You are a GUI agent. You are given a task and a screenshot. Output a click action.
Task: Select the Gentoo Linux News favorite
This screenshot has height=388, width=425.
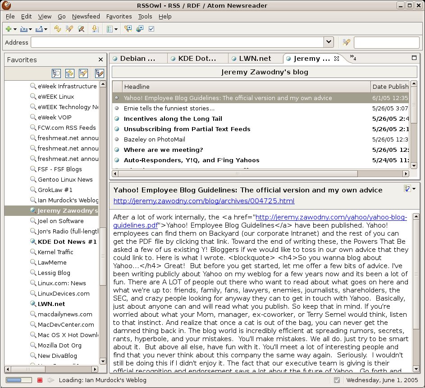(65, 180)
